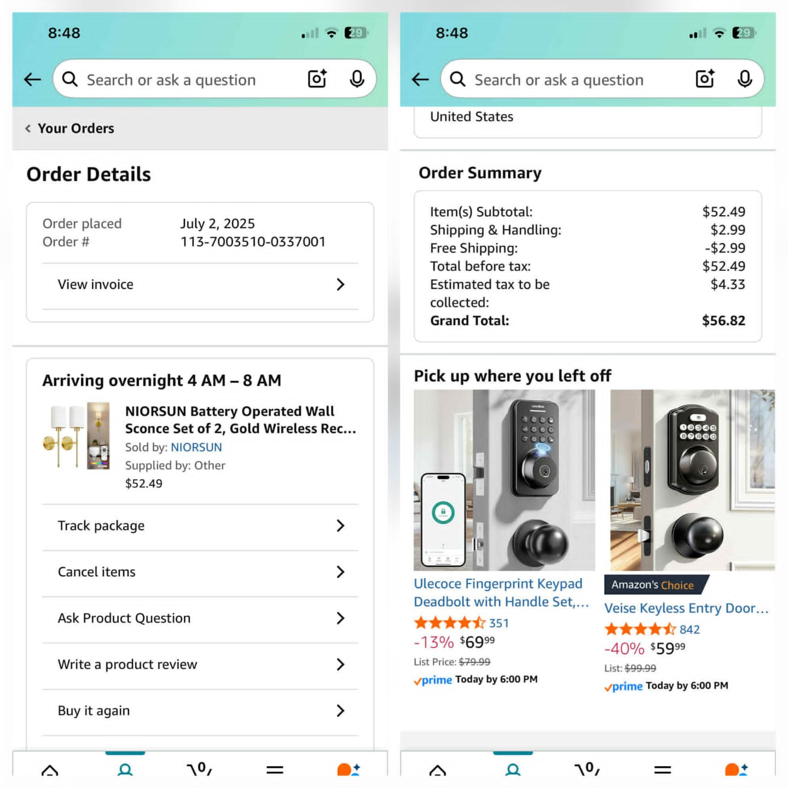Tap microphone icon in right search bar
This screenshot has width=788, height=788.
(x=744, y=79)
